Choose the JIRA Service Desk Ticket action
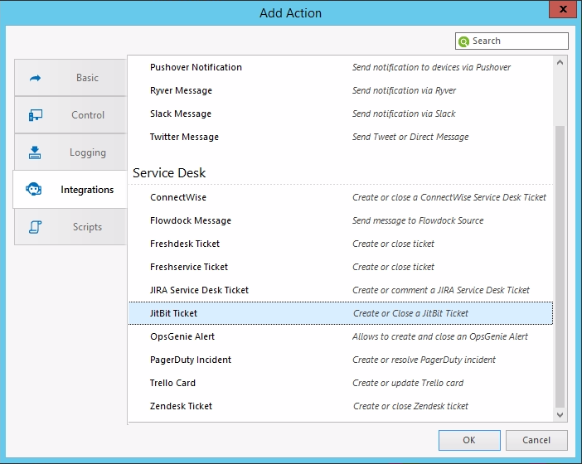 tap(199, 290)
